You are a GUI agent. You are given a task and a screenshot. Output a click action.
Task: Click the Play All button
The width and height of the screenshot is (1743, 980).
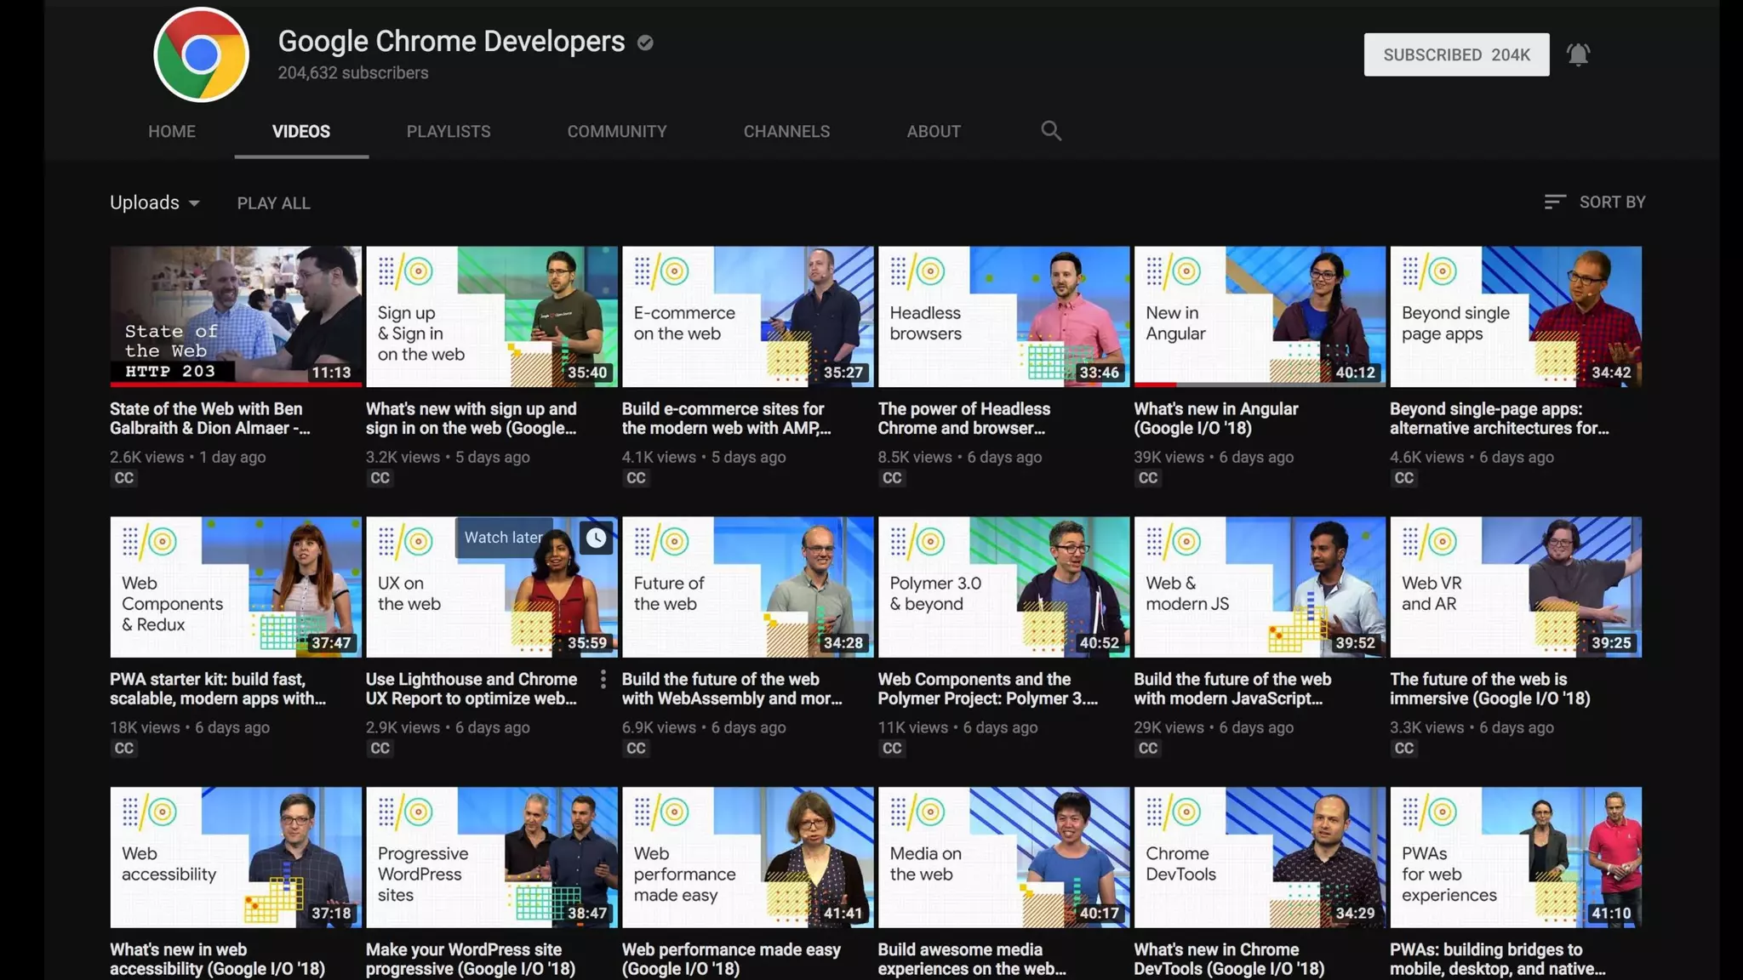click(x=273, y=203)
